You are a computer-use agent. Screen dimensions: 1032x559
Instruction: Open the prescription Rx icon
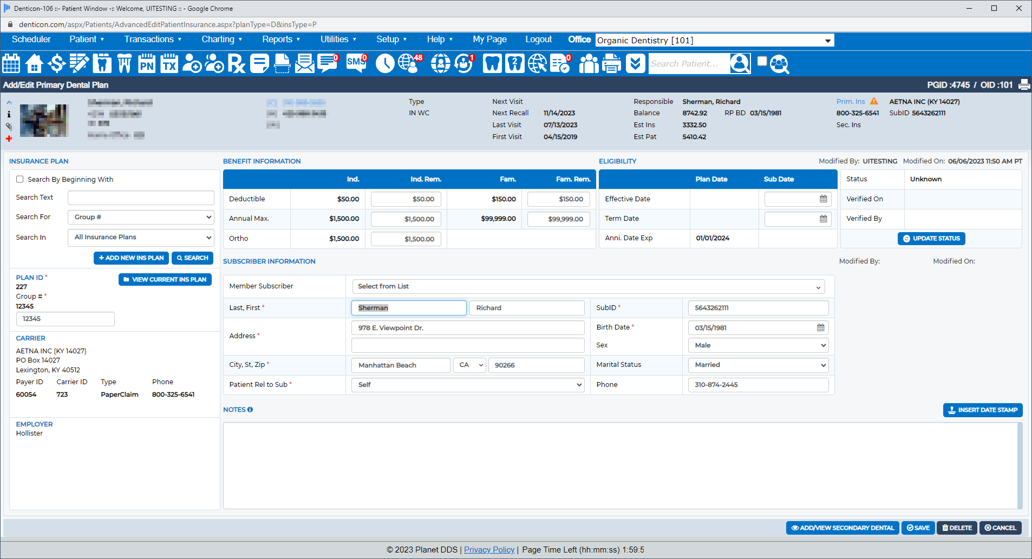pyautogui.click(x=236, y=64)
